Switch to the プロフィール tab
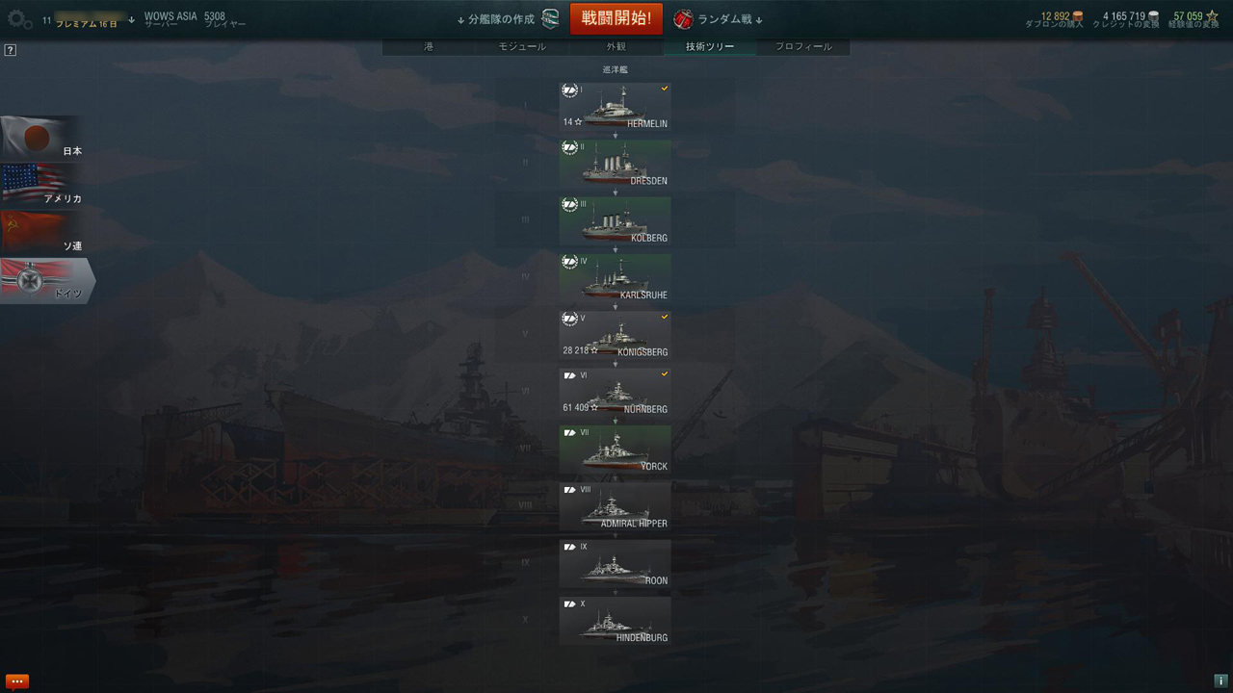 [803, 46]
